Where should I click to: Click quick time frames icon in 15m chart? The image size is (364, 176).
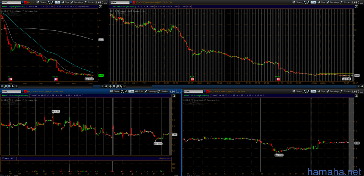click(123, 91)
